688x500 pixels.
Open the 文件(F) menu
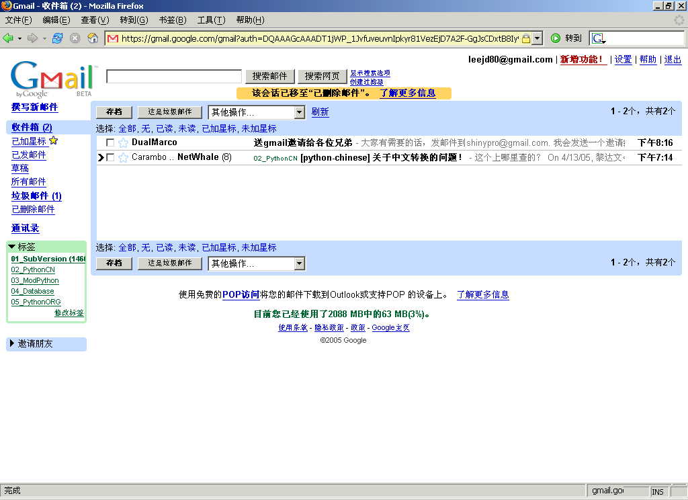tap(18, 20)
